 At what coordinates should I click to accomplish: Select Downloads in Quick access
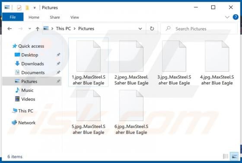click(x=32, y=64)
